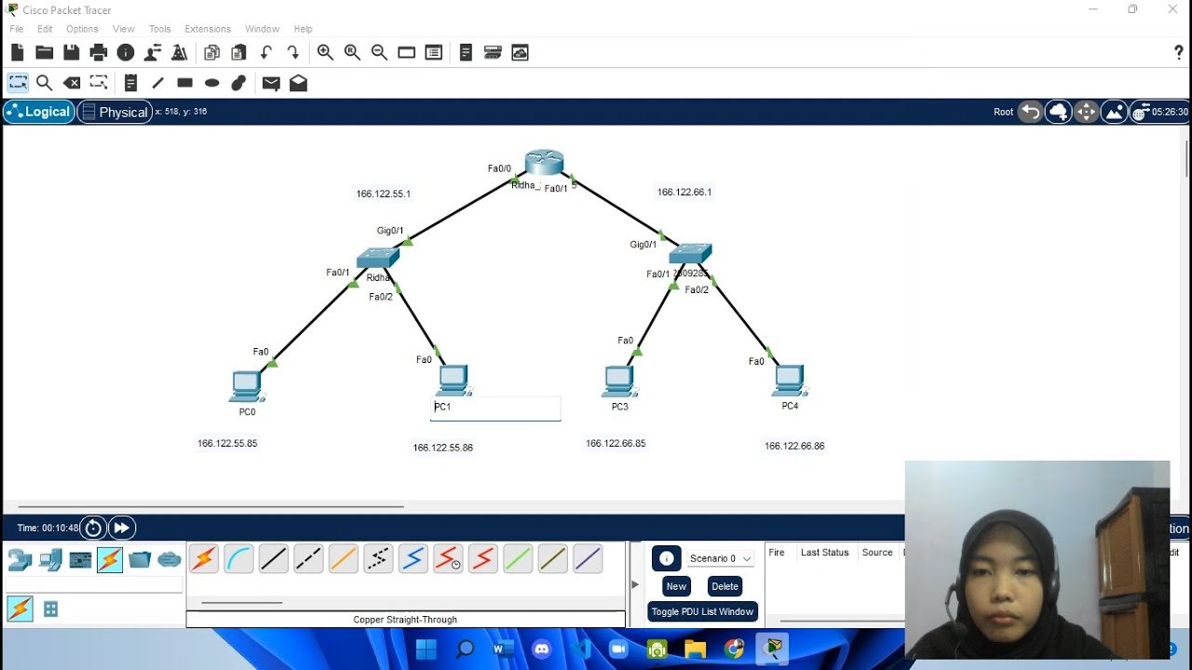Viewport: 1192px width, 670px height.
Task: Select the Place Note tool
Action: (x=130, y=83)
